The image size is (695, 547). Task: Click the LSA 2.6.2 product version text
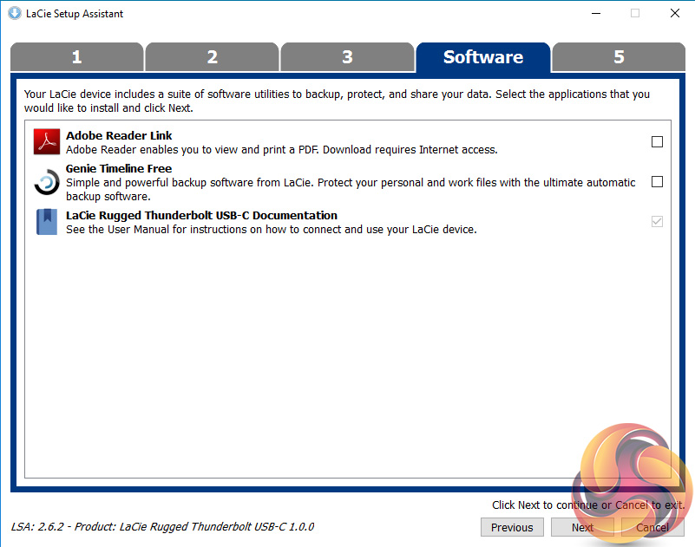point(162,526)
